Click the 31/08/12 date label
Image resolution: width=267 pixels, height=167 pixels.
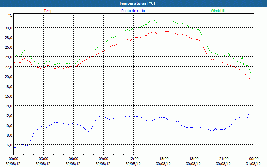254,164
